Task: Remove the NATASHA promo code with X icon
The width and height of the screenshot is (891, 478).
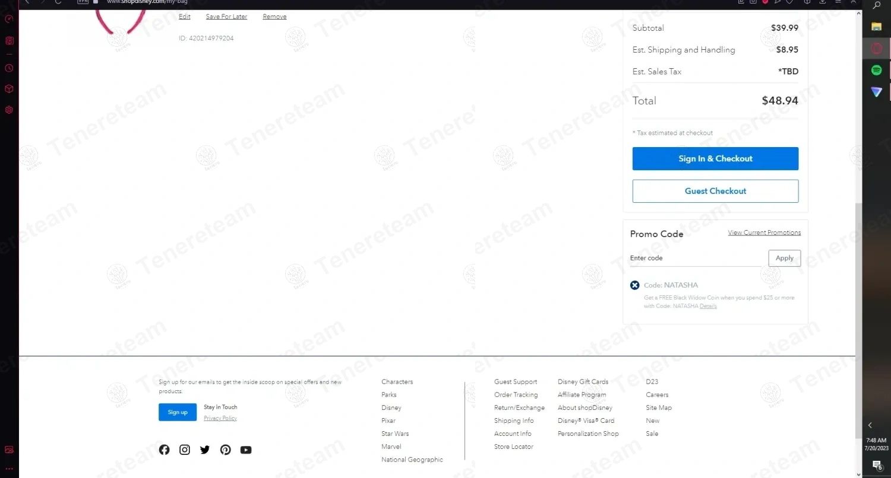Action: 635,285
